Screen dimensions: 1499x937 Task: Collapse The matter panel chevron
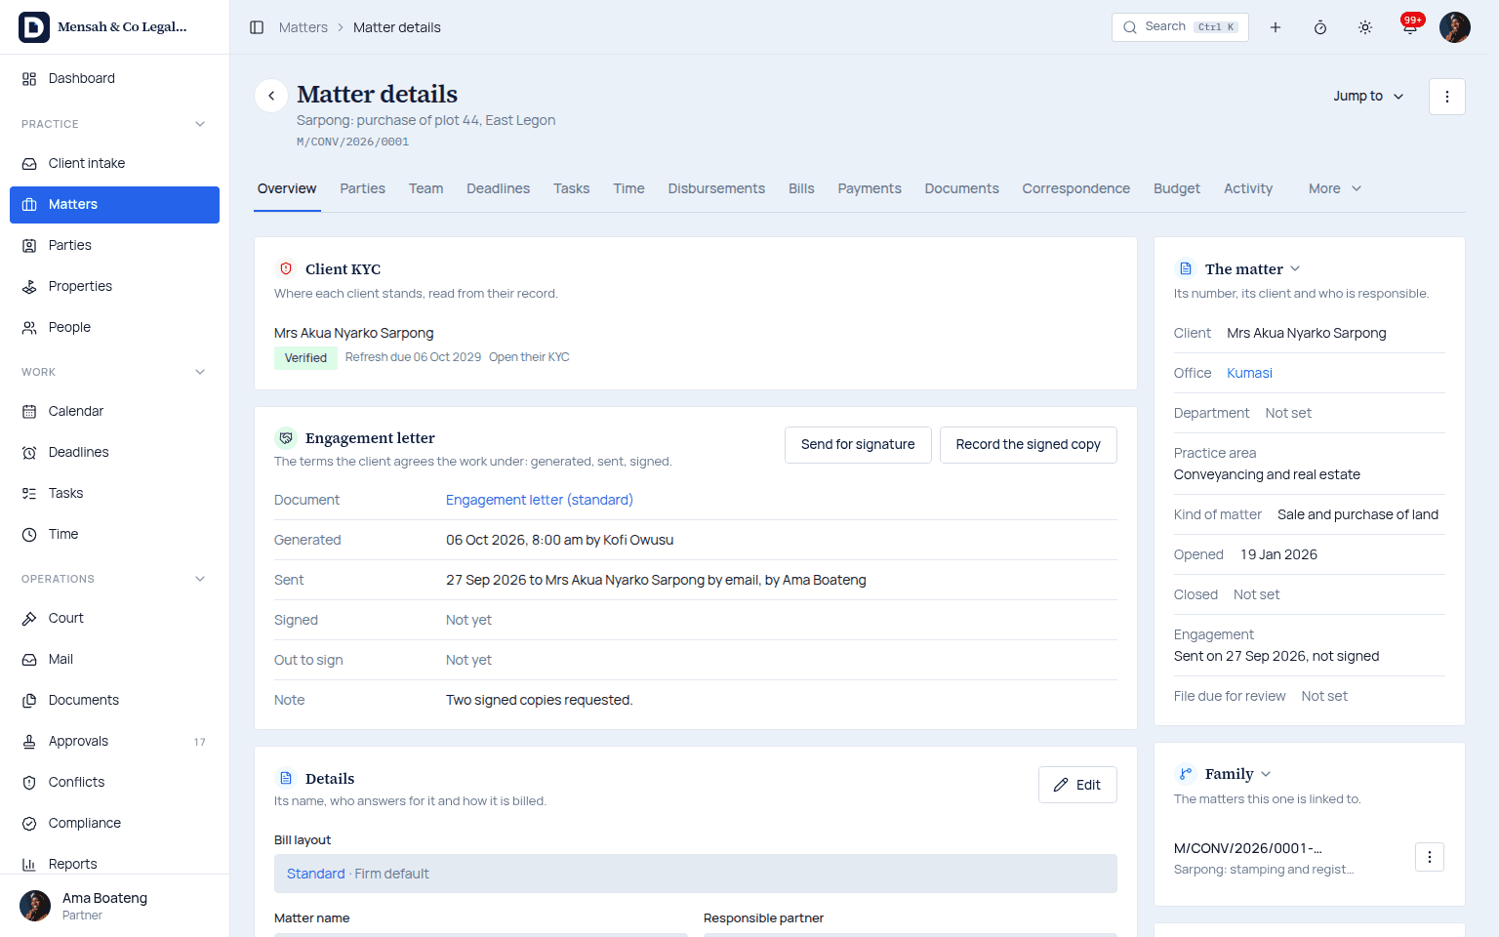pos(1295,268)
